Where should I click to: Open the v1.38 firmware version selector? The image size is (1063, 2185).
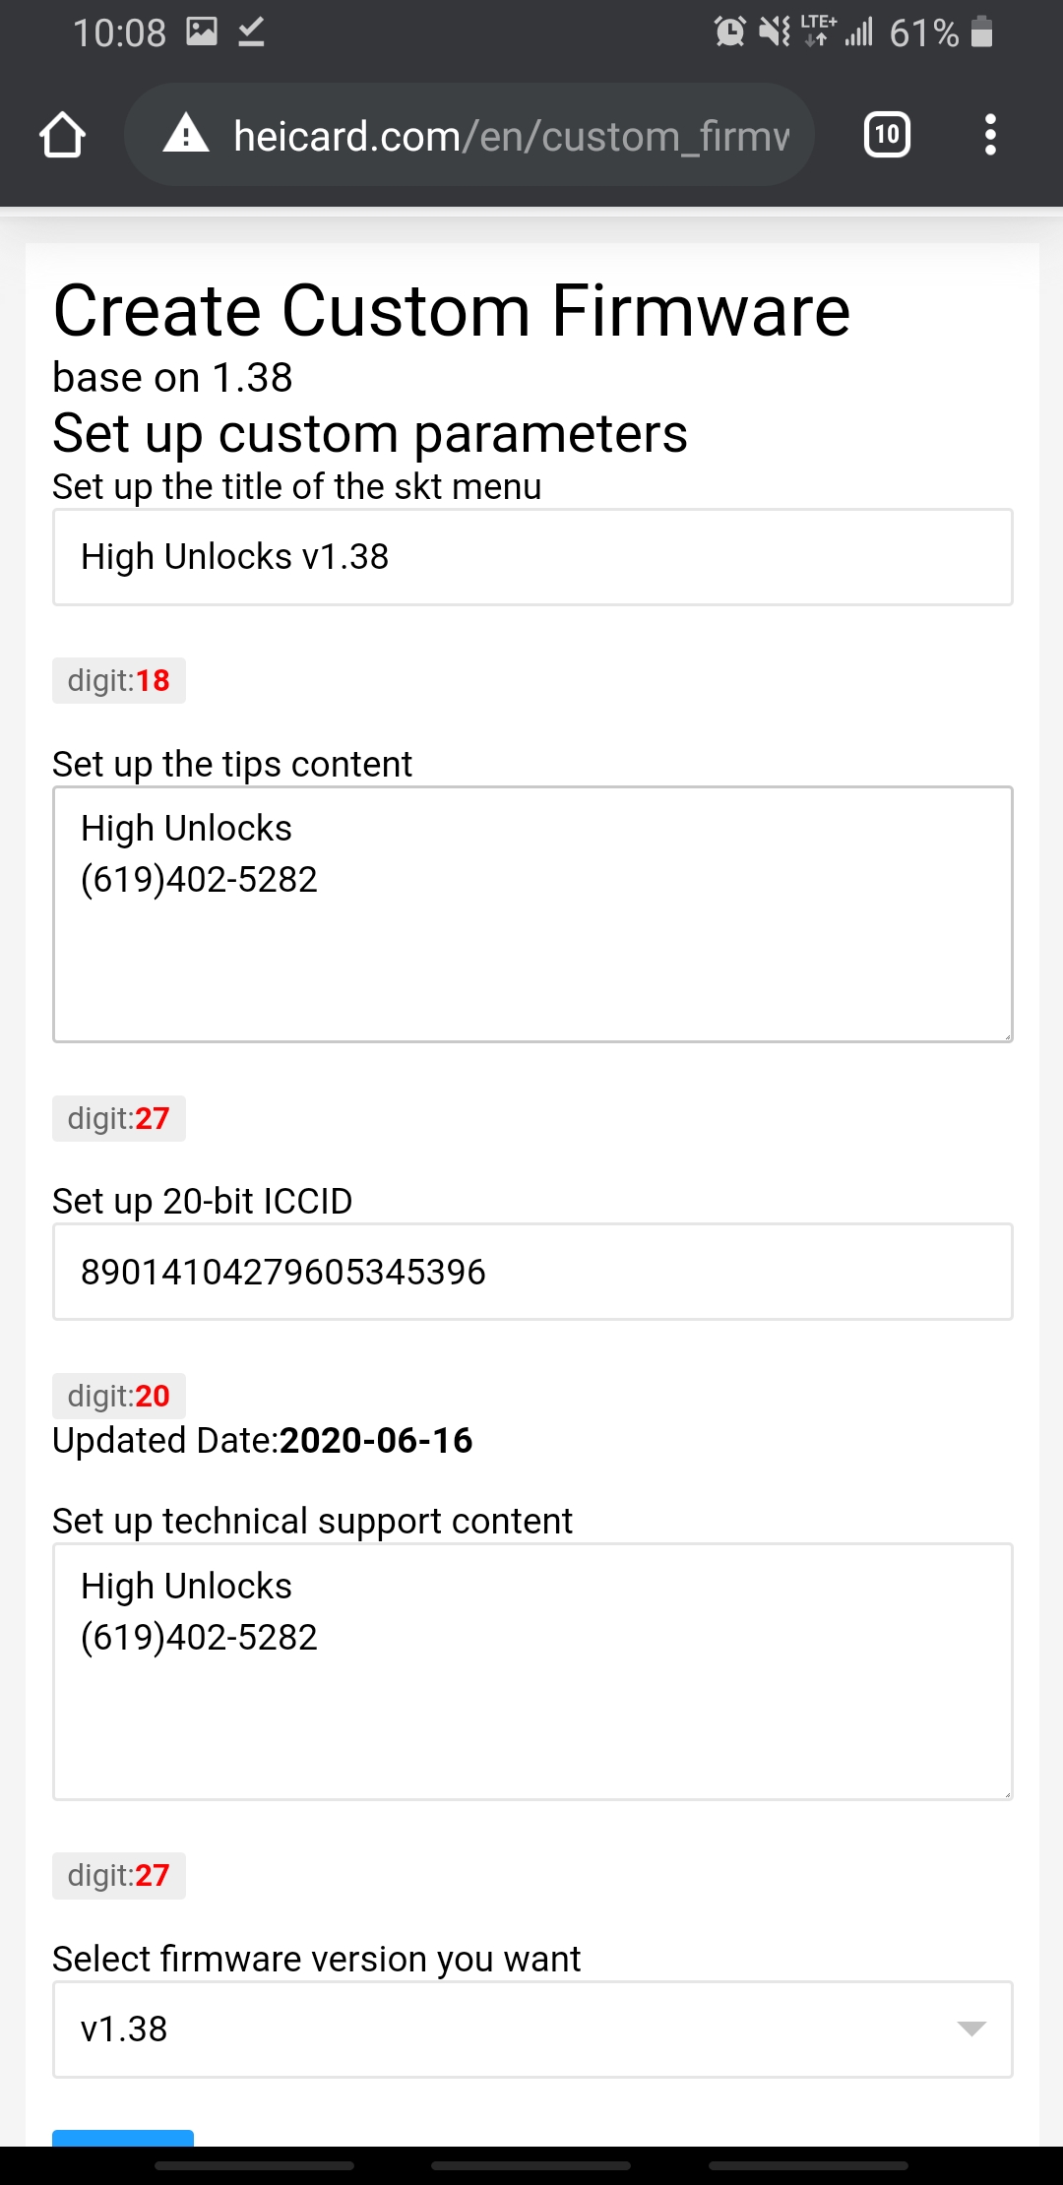pyautogui.click(x=532, y=2029)
